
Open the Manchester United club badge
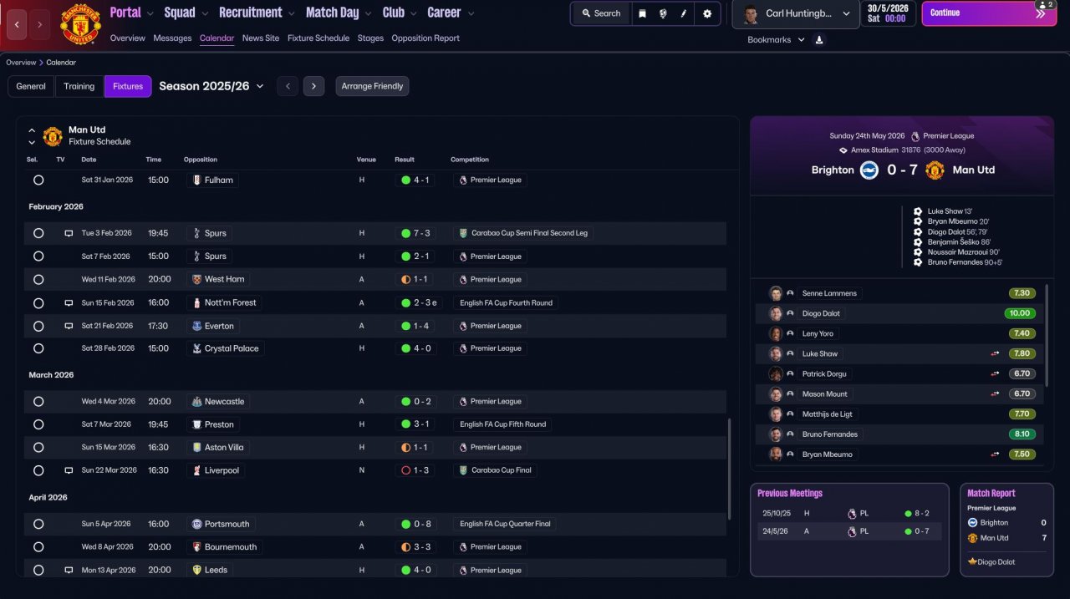(x=80, y=24)
